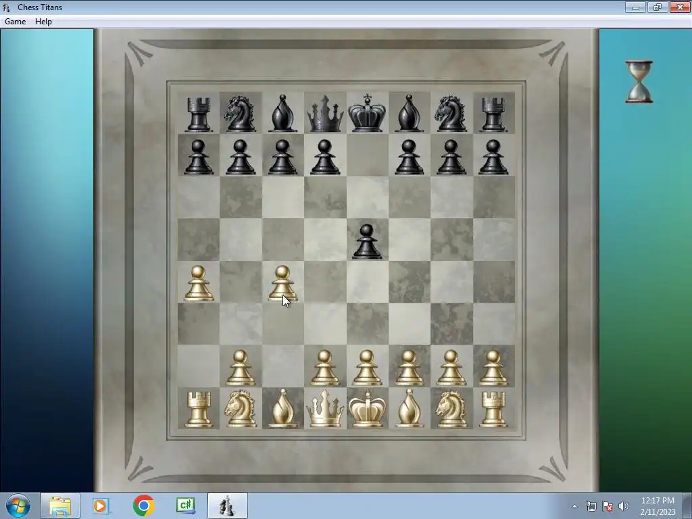692x519 pixels.
Task: Choose the white pawn on b2
Action: (241, 368)
